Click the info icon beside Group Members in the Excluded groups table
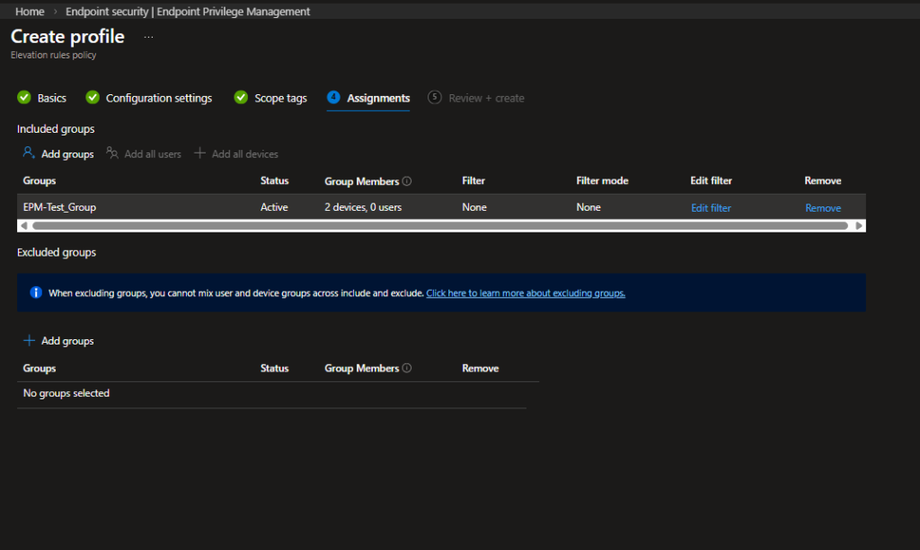The width and height of the screenshot is (920, 550). pos(407,368)
